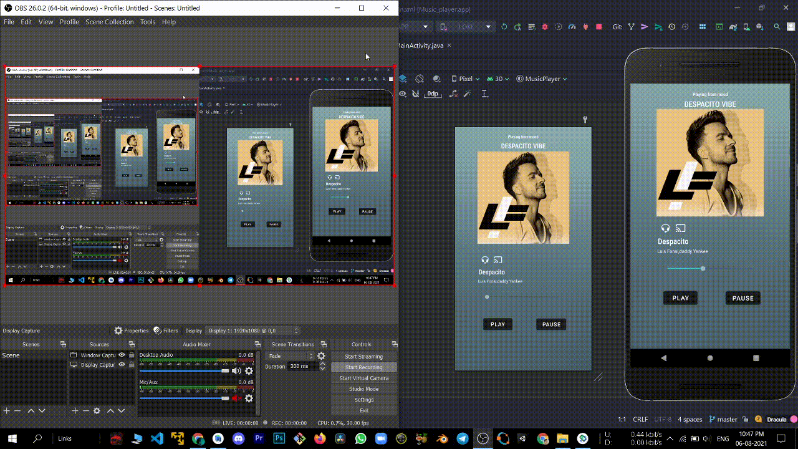Open the Profile menu in OBS
This screenshot has width=798, height=449.
(69, 22)
